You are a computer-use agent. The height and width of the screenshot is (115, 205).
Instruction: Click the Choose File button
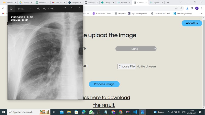point(127,67)
